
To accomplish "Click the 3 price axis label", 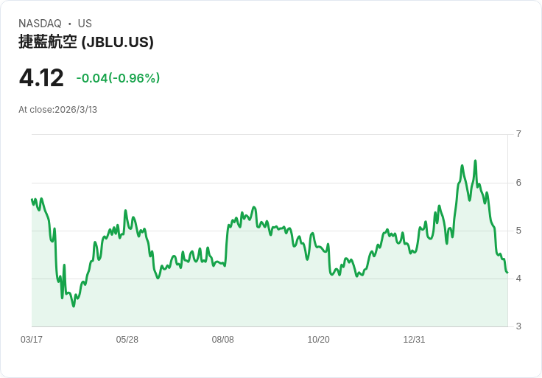I will [518, 326].
